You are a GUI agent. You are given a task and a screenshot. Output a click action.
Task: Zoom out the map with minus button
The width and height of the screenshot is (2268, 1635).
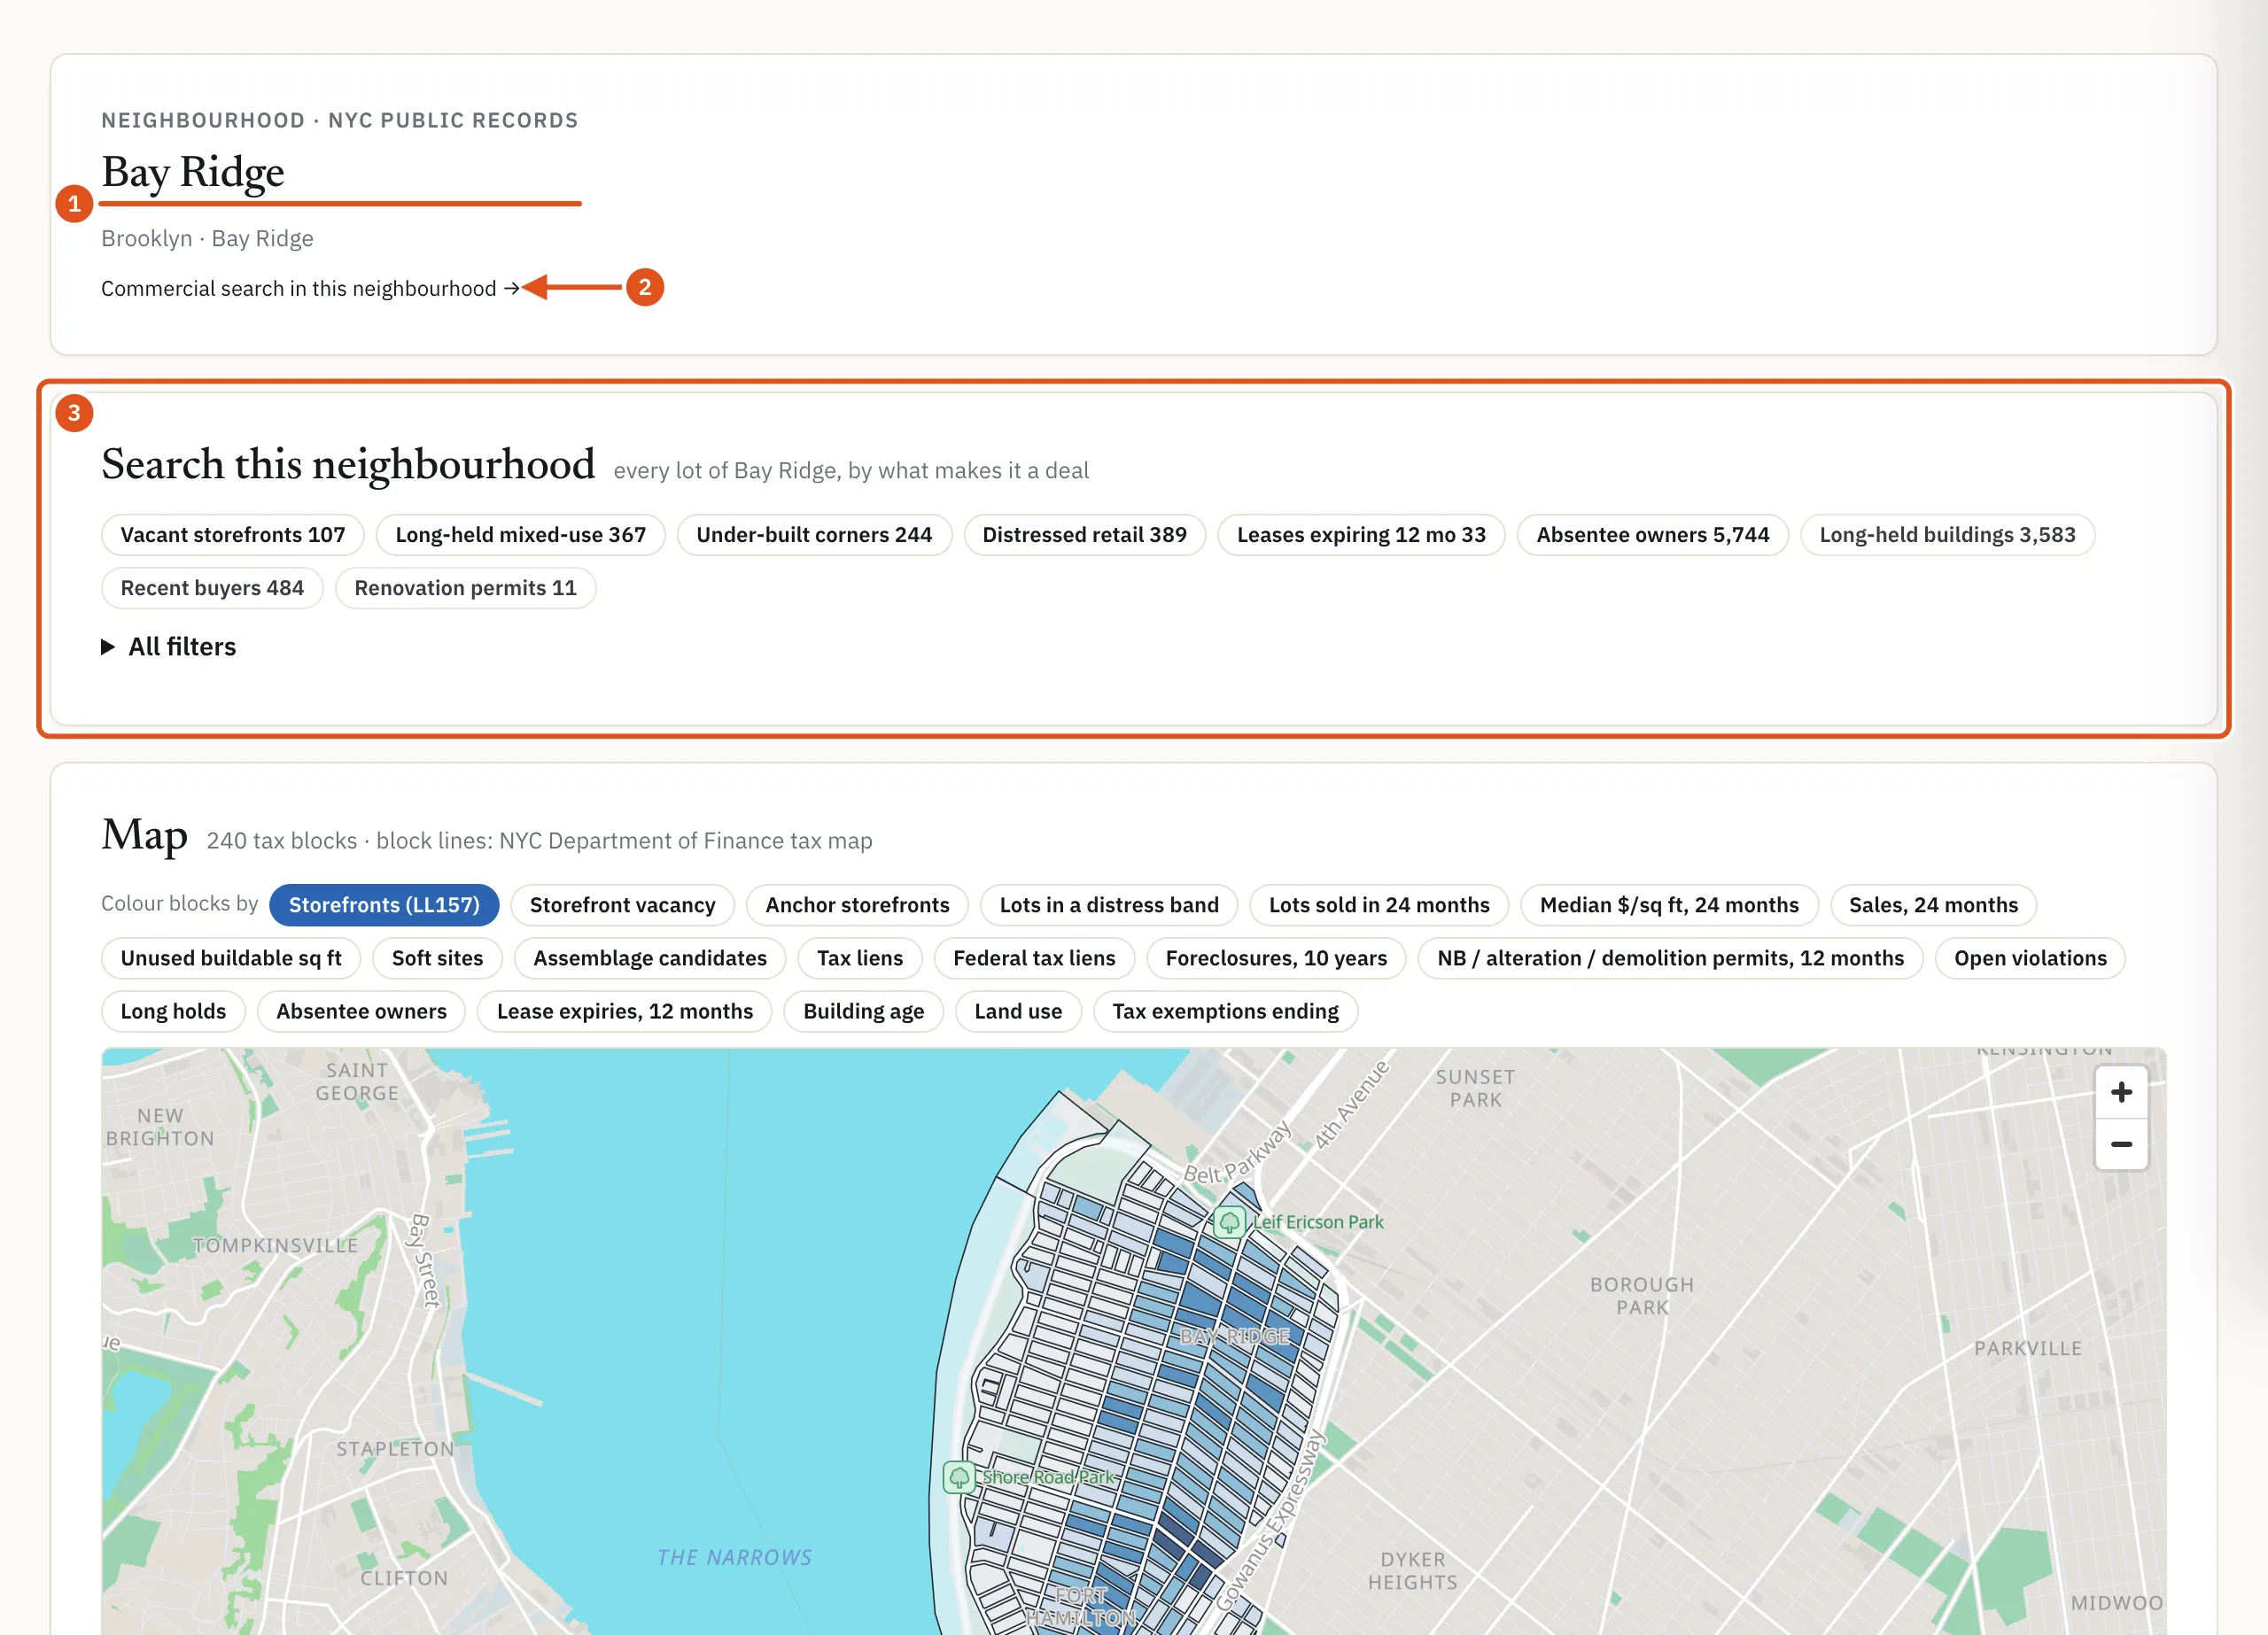click(x=2120, y=1144)
